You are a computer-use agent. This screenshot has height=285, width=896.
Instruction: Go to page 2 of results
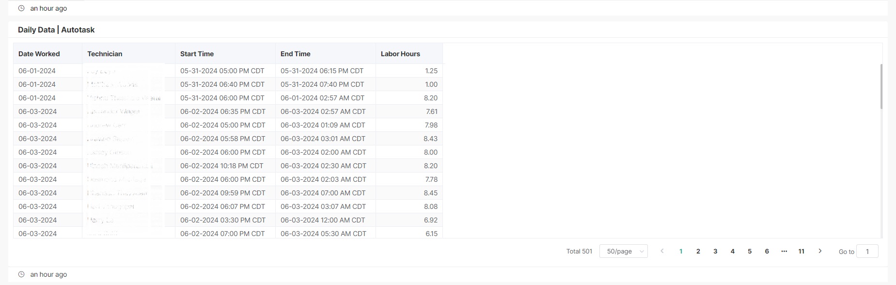[x=698, y=251]
